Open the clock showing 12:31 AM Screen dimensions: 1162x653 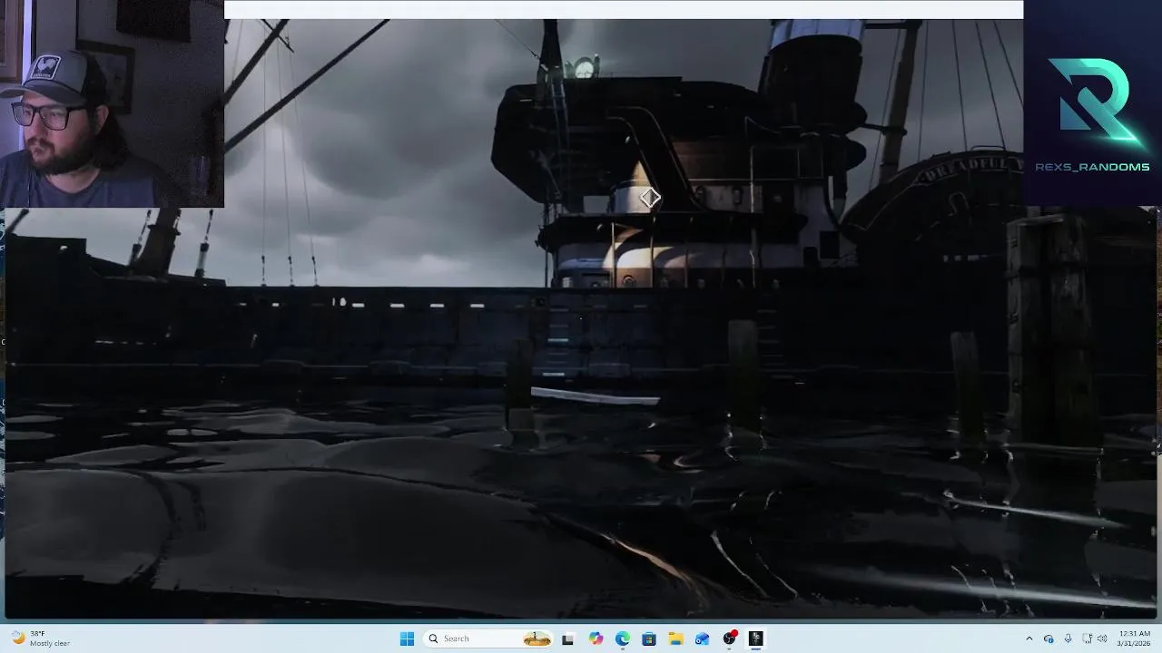click(x=1135, y=638)
